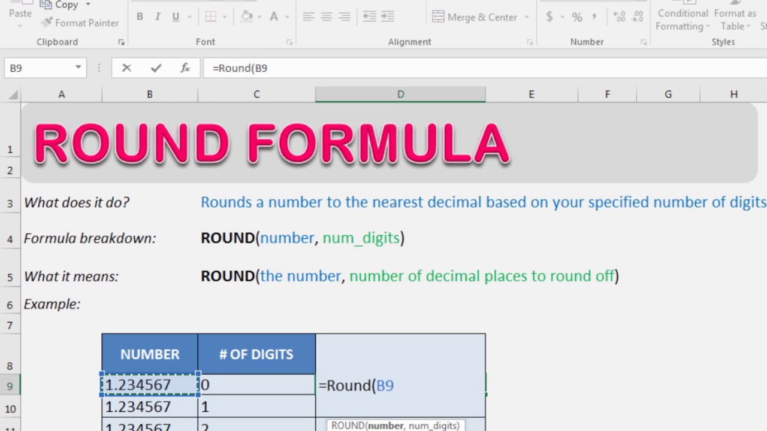Screen dimensions: 767x431
Task: Select column B header
Action: point(150,94)
